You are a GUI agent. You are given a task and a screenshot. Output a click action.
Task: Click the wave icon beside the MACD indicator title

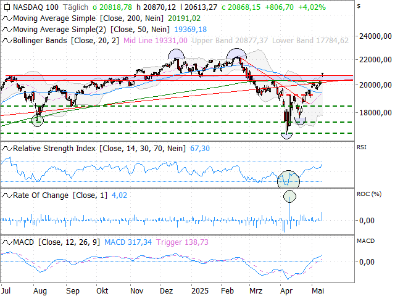(7, 242)
